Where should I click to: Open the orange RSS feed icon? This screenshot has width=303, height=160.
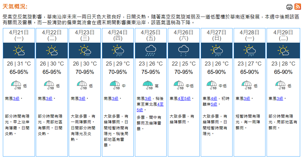point(298,7)
